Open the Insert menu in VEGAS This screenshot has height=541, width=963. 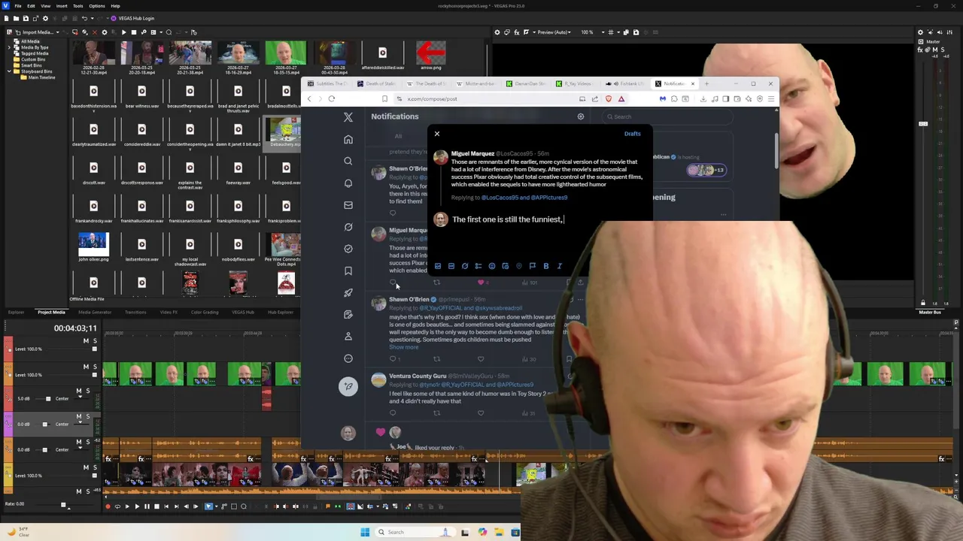[62, 6]
